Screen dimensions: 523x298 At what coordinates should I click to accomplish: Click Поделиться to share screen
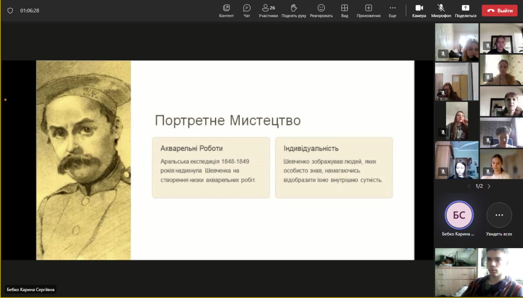pos(465,11)
